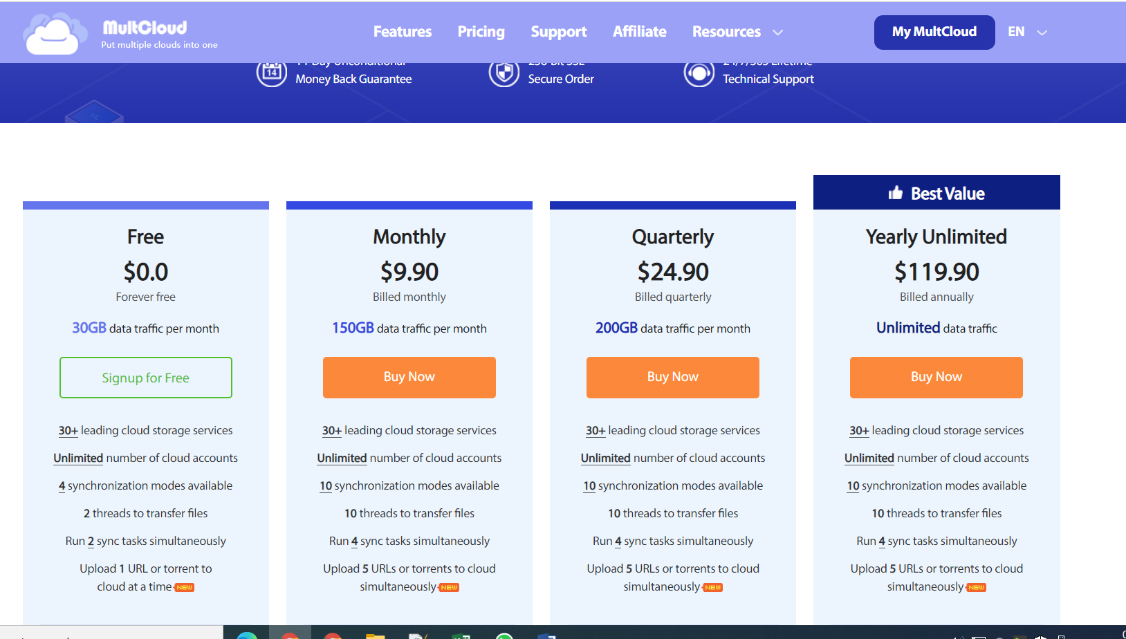The image size is (1126, 639).
Task: Click the Secure Order text
Action: click(x=561, y=80)
